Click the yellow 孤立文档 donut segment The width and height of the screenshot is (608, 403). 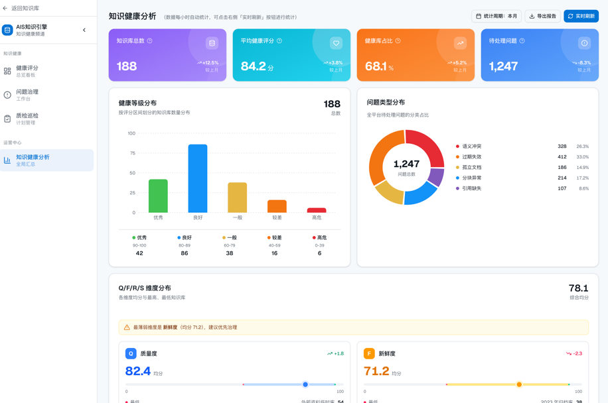pos(389,192)
